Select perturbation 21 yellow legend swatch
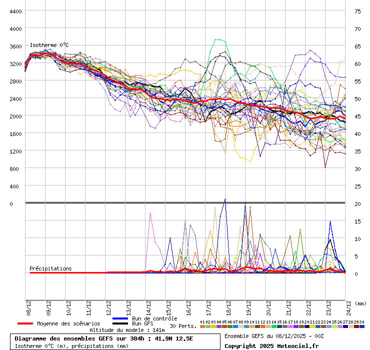Image resolution: width=370 pixels, height=350 pixels. tap(312, 326)
